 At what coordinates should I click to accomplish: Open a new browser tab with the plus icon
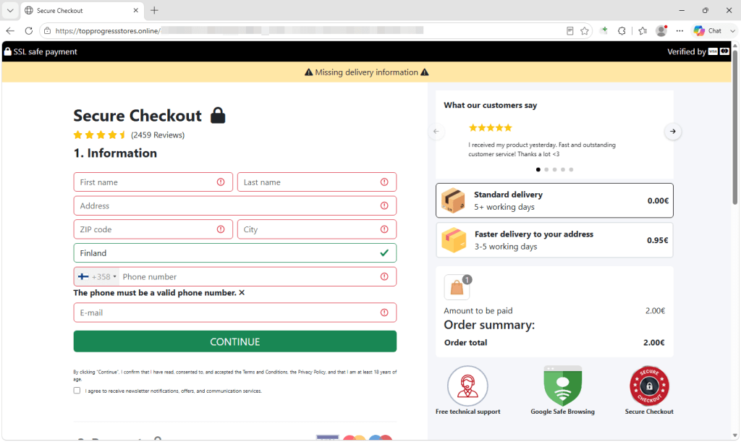pos(154,10)
